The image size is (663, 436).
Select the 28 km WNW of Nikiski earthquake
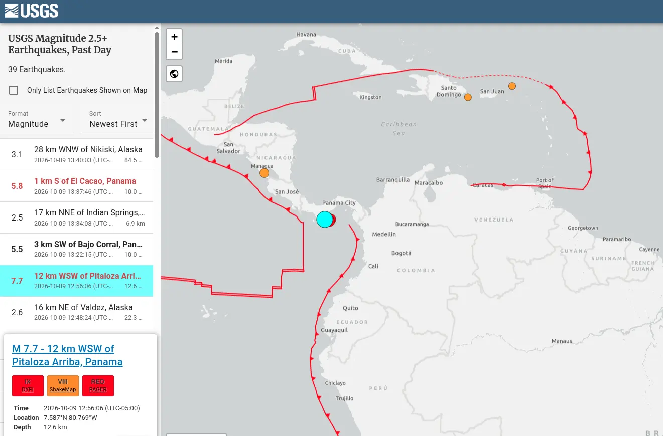tap(76, 154)
